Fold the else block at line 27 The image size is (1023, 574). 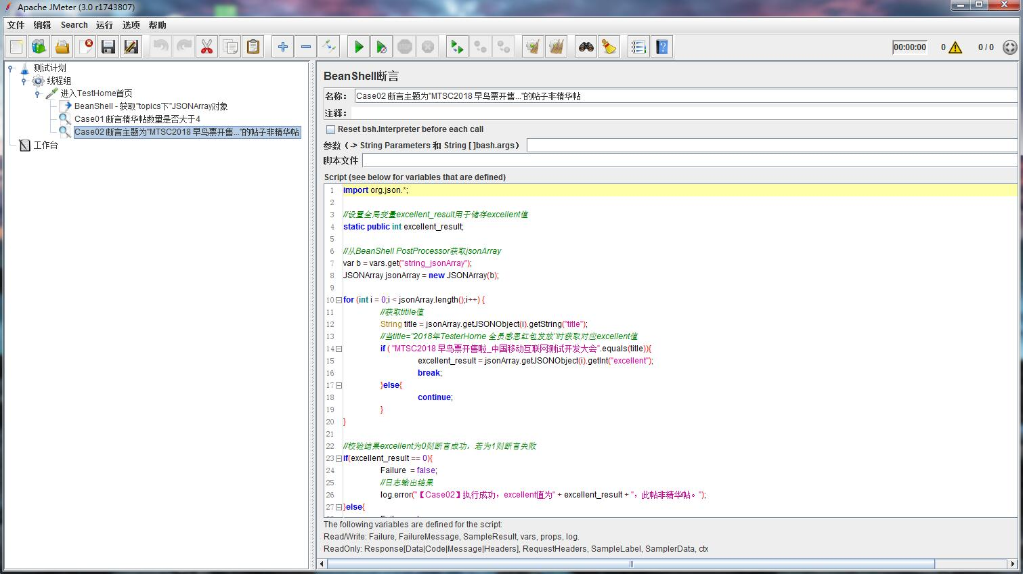(x=339, y=507)
